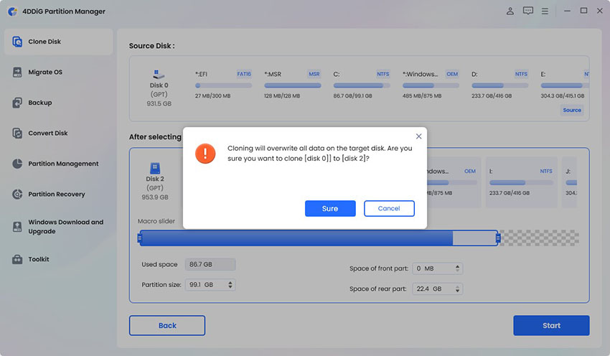Click the Used space field
This screenshot has width=610, height=356.
[210, 265]
